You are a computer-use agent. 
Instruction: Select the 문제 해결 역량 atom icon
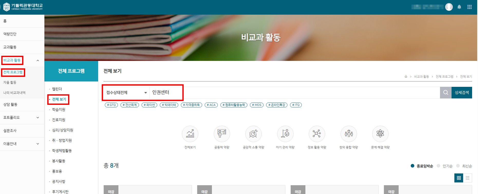click(380, 134)
